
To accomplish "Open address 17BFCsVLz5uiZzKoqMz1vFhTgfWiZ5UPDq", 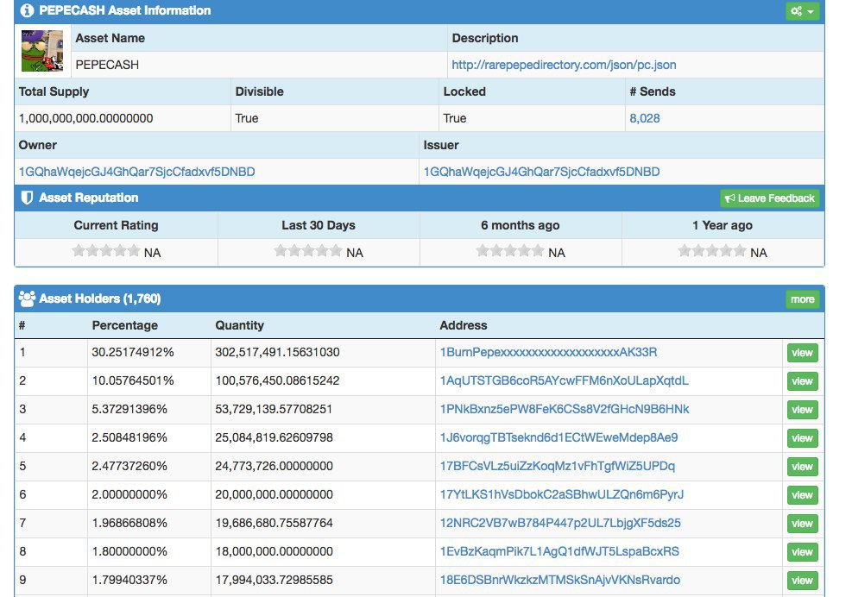I will (558, 466).
